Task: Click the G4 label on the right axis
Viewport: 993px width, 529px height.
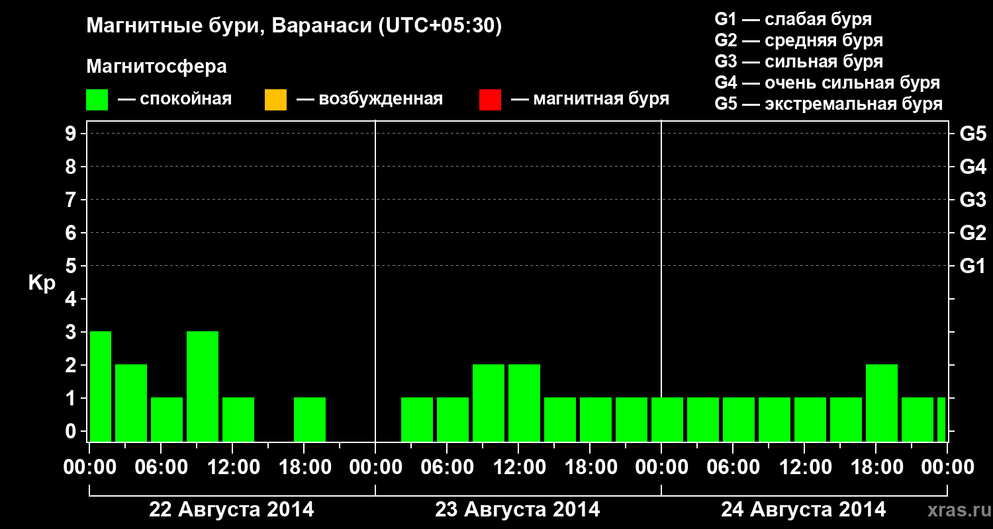Action: tap(973, 167)
